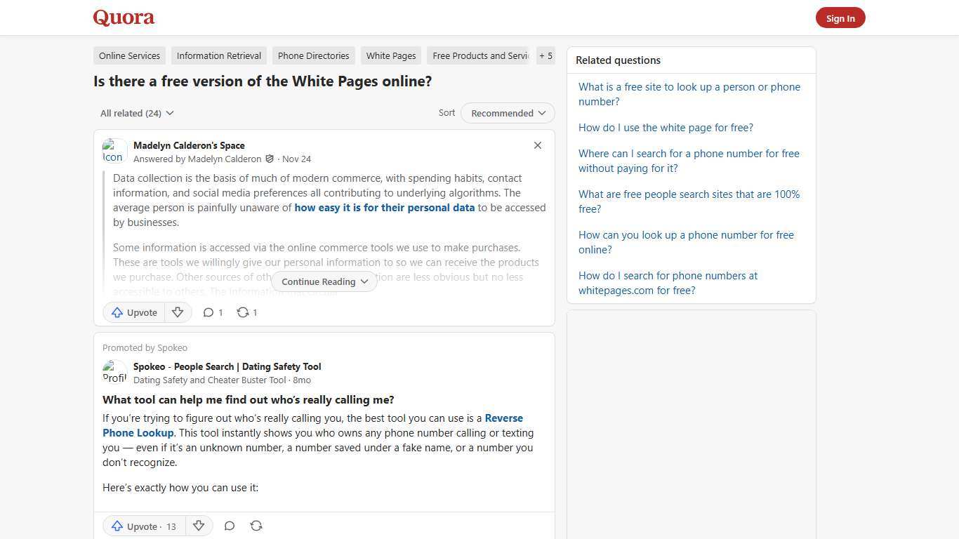Toggle upvote on Madelyn Calderon's answer
The height and width of the screenshot is (539, 959).
133,312
